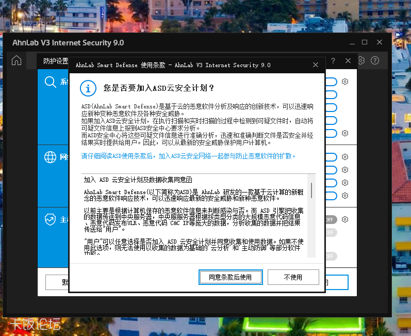Enable first OFF switch in shield section
Screen dimensions: 411x336
[331, 219]
